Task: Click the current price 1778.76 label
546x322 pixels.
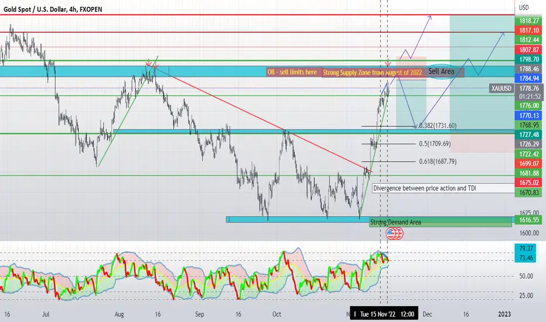Action: (x=529, y=88)
